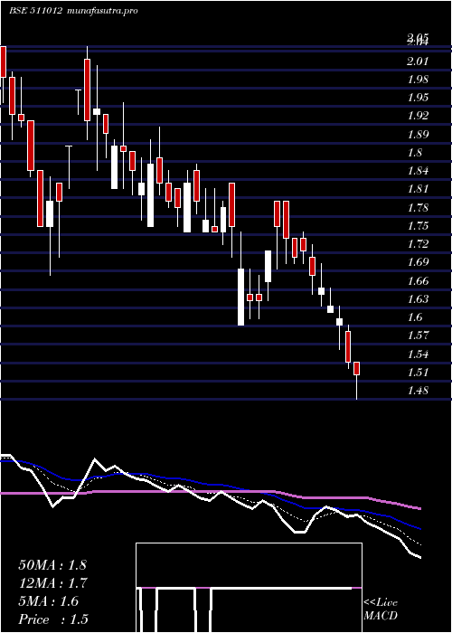
Task: Click the <<Live MACD label
Action: [381, 609]
